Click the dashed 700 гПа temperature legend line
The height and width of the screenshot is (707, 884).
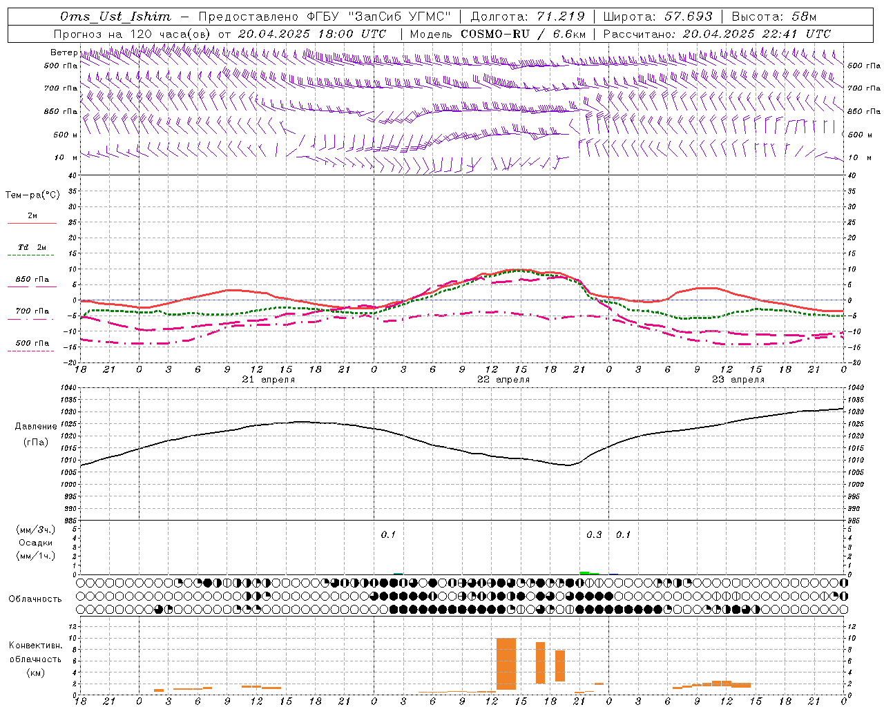pos(30,319)
